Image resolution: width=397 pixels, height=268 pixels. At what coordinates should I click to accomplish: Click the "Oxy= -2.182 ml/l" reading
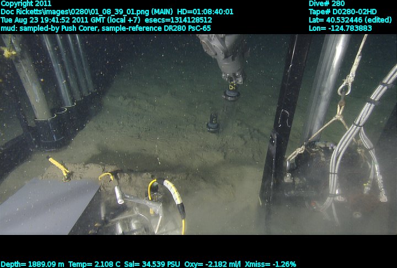[213, 264]
